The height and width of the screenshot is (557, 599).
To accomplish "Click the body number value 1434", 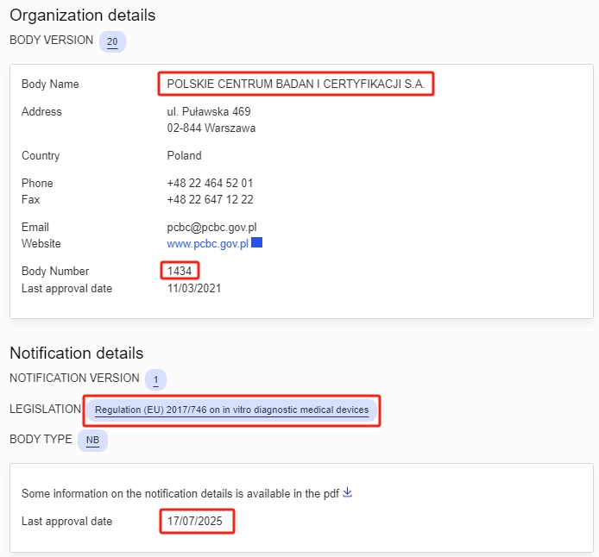I will (180, 271).
